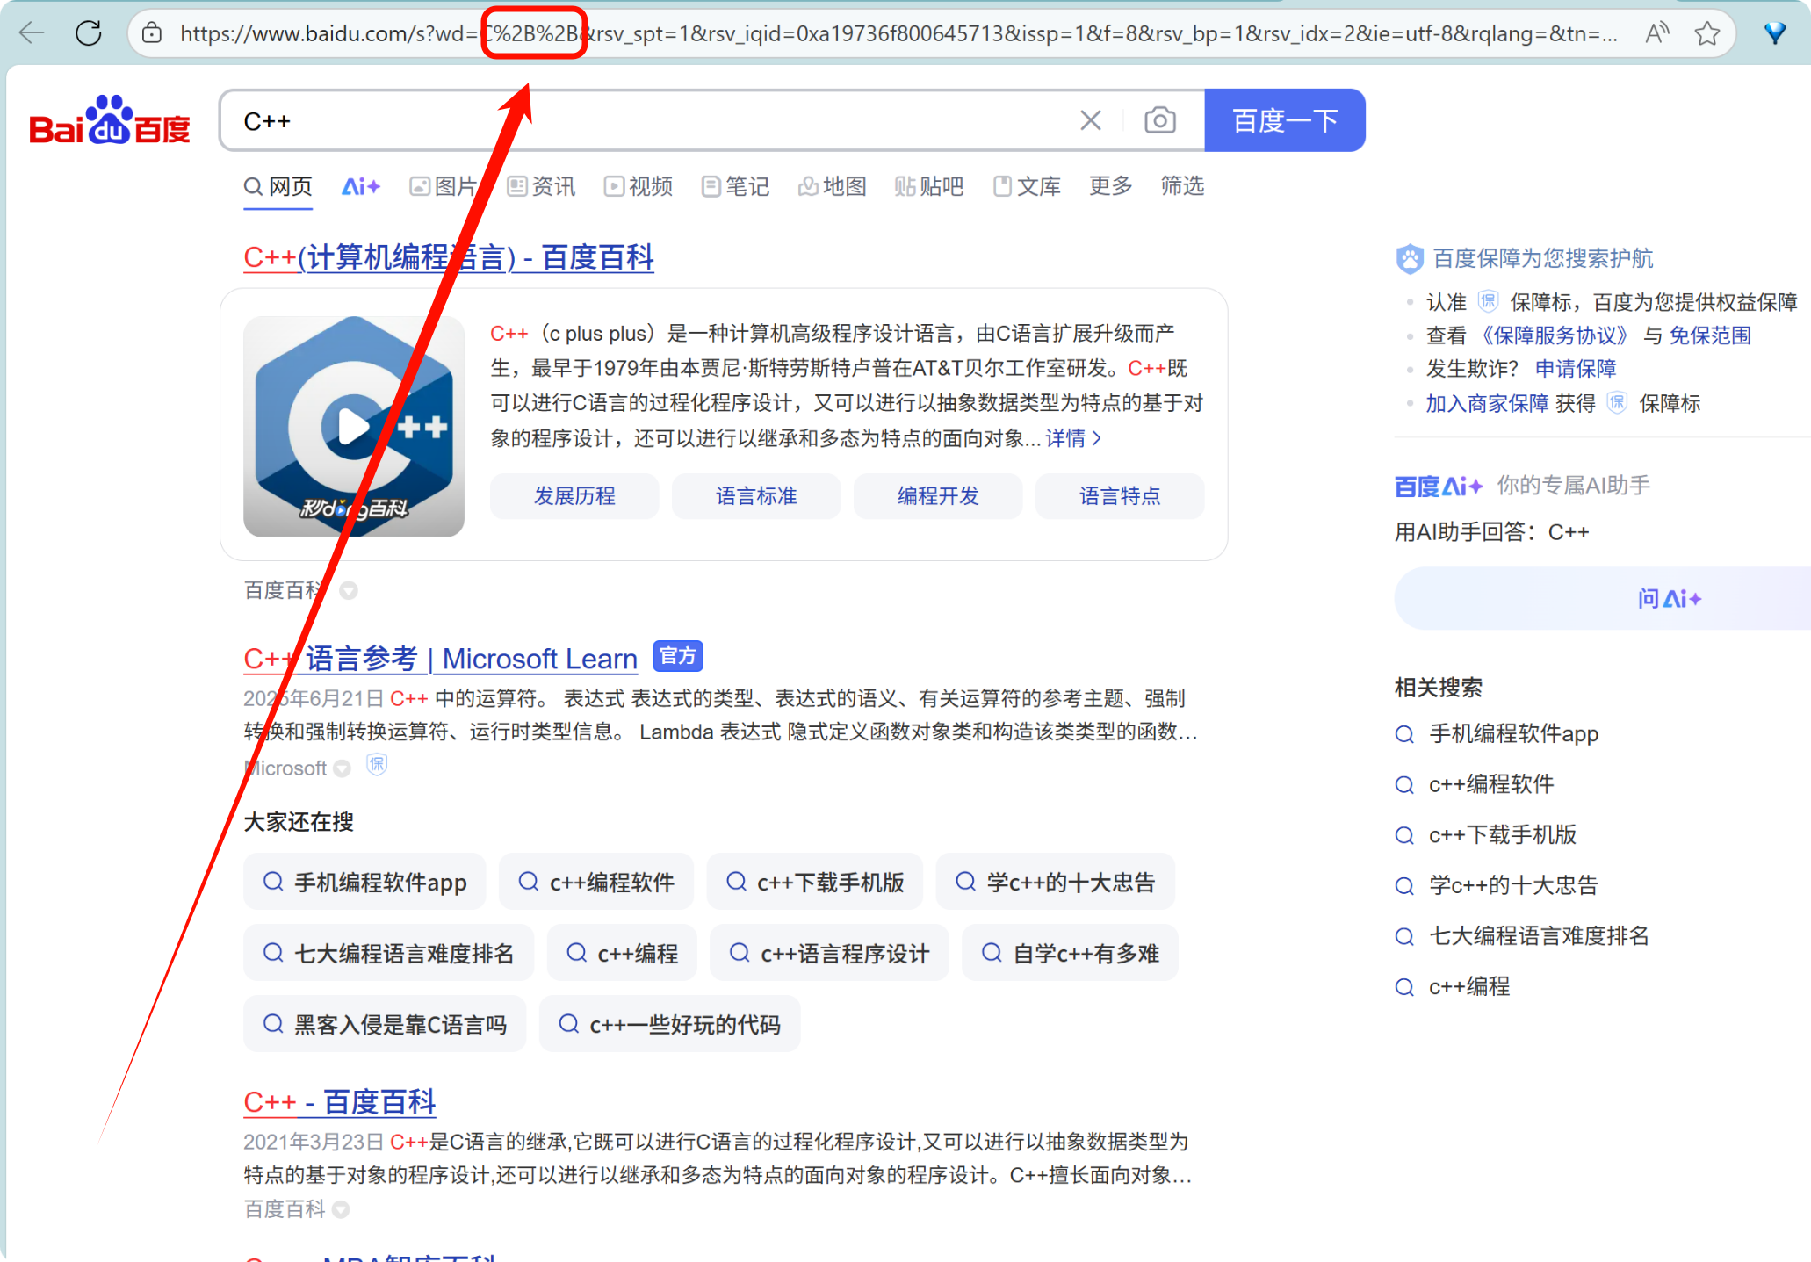
Task: Play the C++ encyclopedia video thumbnail
Action: click(x=353, y=427)
